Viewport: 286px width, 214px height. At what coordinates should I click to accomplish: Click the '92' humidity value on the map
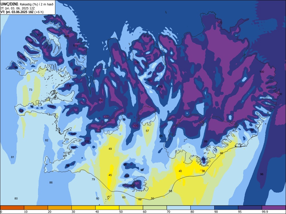[142, 170]
